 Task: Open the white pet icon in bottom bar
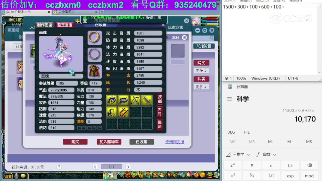point(110,175)
